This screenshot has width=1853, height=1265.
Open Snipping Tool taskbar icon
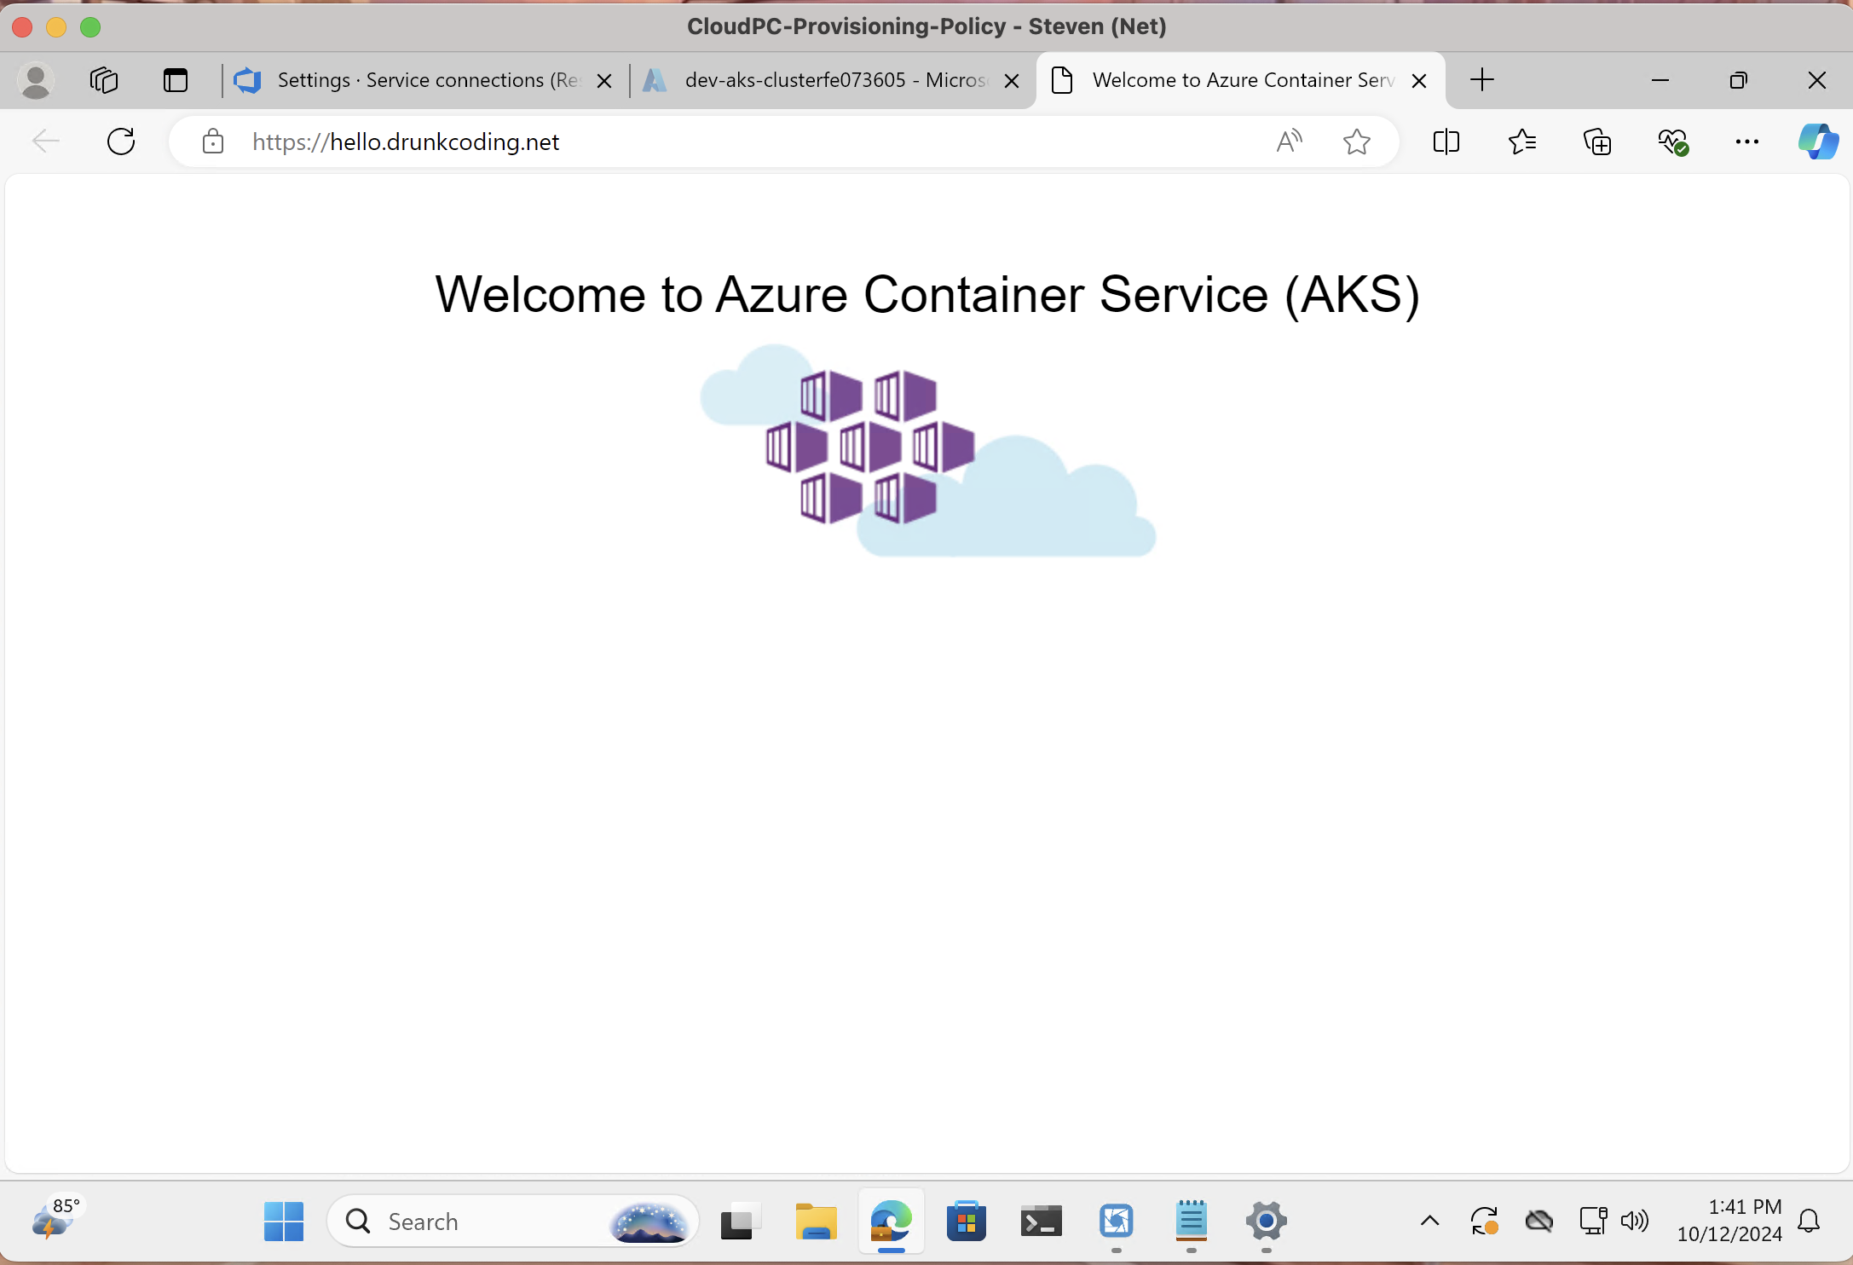pyautogui.click(x=1116, y=1222)
